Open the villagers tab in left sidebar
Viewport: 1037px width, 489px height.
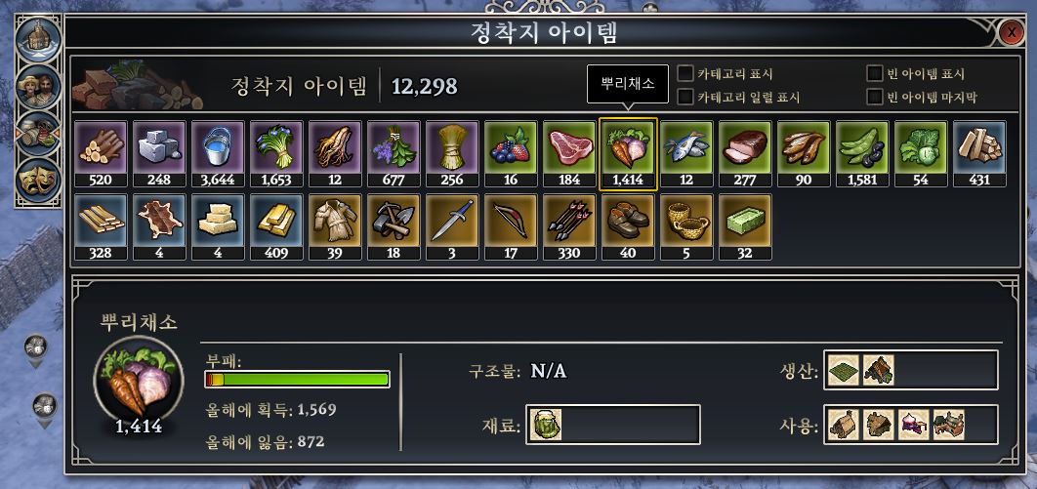pos(38,87)
